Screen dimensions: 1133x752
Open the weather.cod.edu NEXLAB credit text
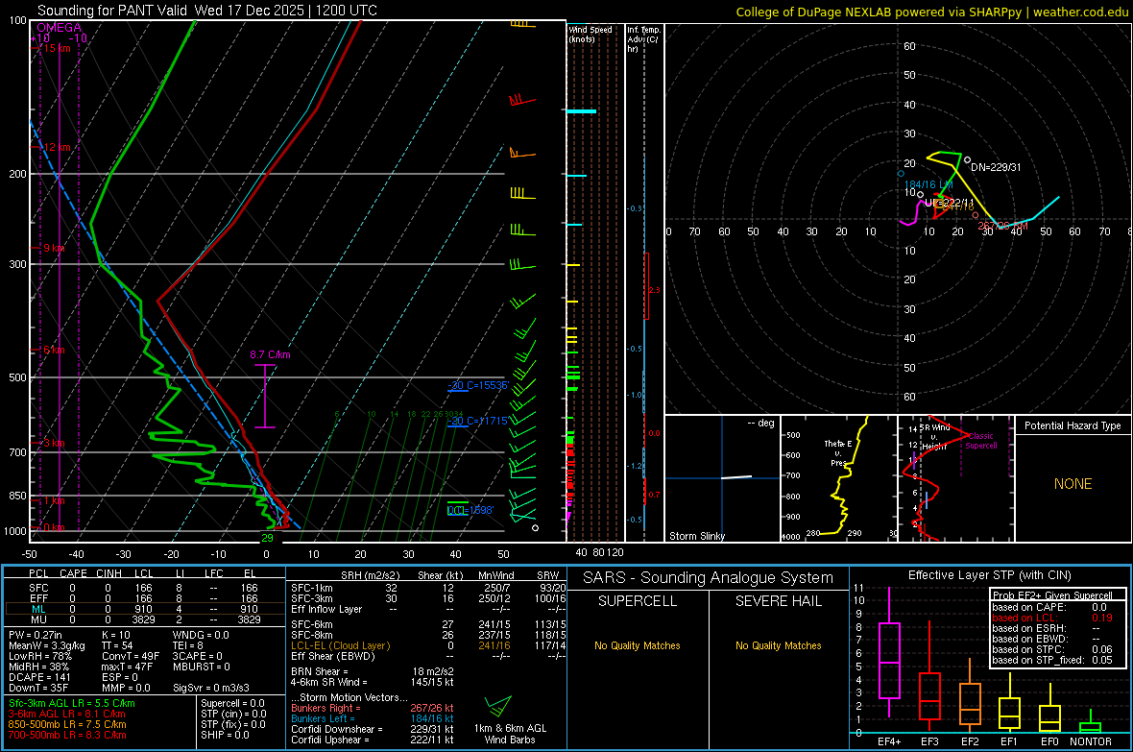(931, 12)
